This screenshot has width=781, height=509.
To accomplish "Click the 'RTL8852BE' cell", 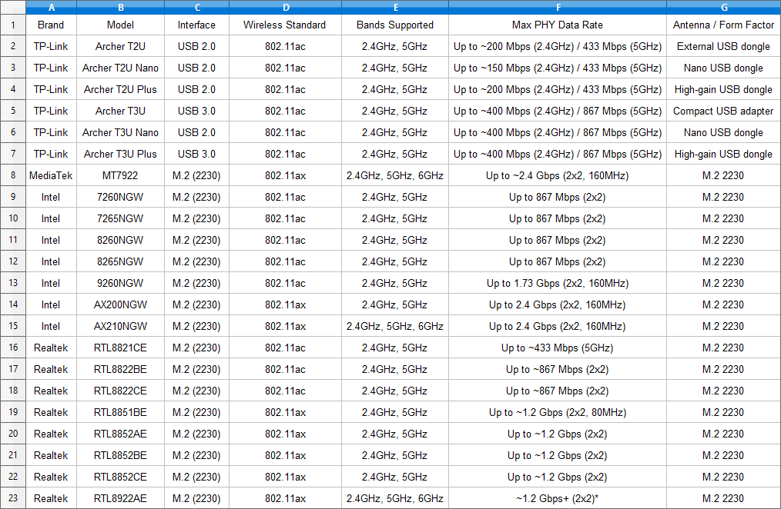I will click(x=120, y=455).
